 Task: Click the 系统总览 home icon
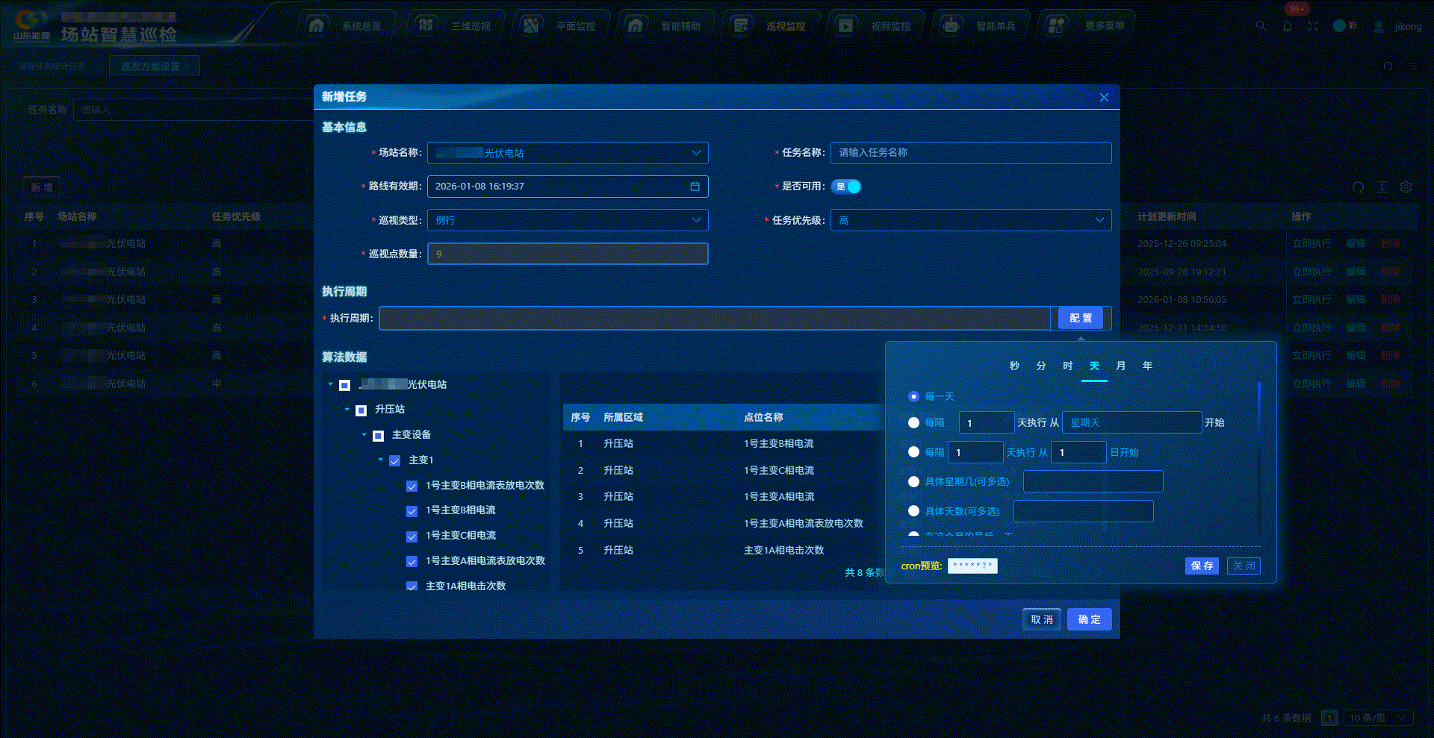tap(317, 26)
